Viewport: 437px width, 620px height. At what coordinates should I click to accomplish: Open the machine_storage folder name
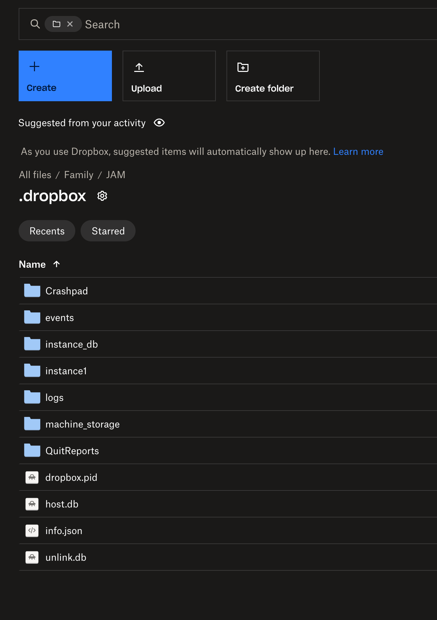pyautogui.click(x=83, y=425)
